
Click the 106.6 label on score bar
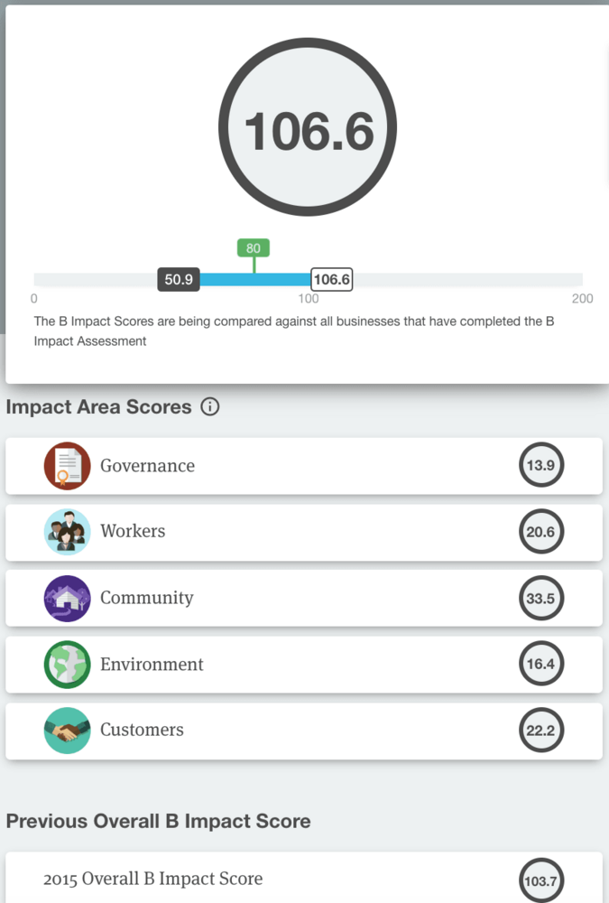pyautogui.click(x=331, y=280)
